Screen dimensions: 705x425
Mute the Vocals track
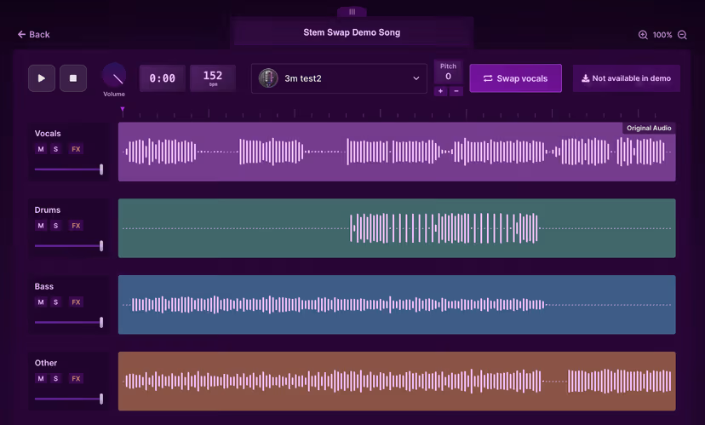(41, 149)
